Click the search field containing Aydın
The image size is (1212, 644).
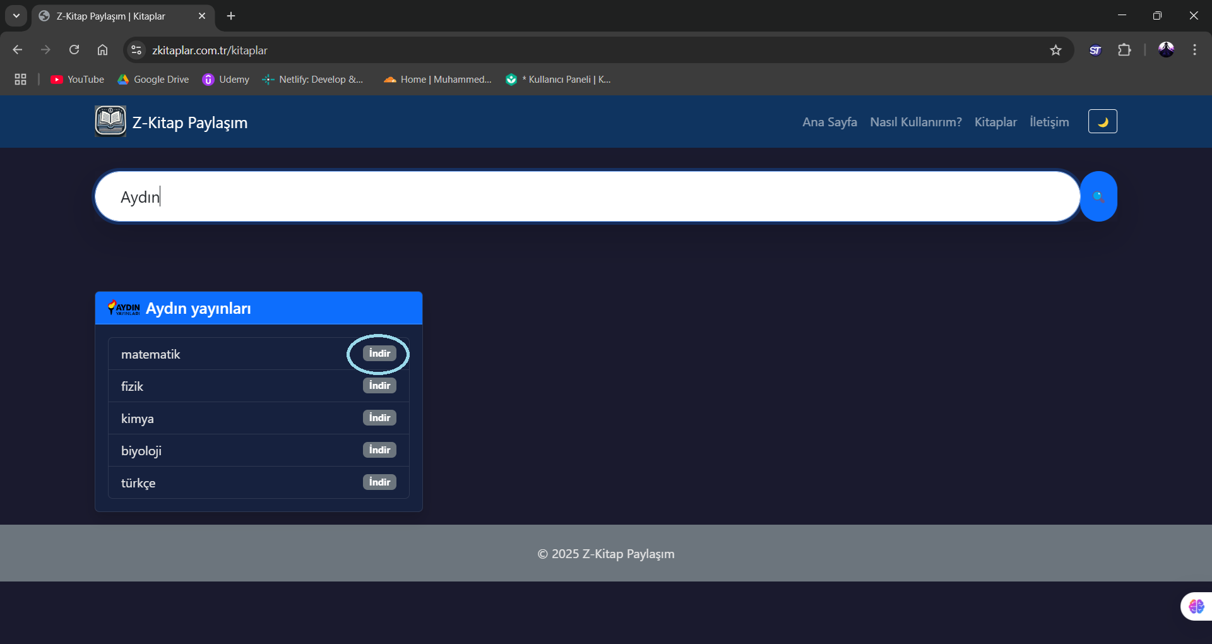coord(587,197)
